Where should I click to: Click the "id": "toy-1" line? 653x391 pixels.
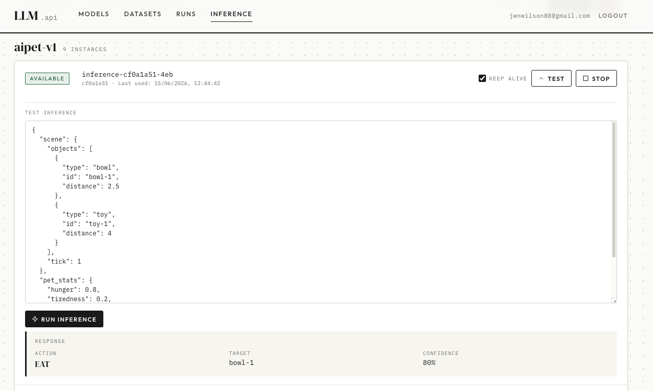point(89,224)
